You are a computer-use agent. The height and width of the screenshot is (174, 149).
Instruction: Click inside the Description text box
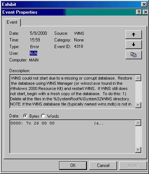(x=72, y=91)
